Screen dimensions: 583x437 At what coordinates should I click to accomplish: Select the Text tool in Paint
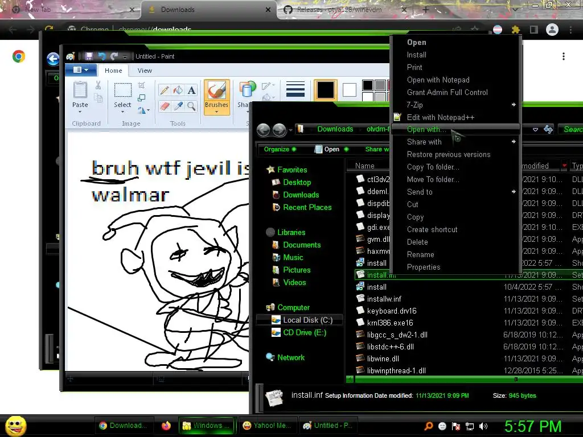(x=191, y=90)
